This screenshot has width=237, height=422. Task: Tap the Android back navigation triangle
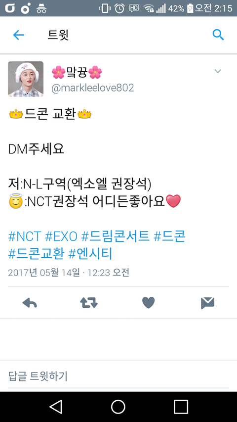(56, 406)
